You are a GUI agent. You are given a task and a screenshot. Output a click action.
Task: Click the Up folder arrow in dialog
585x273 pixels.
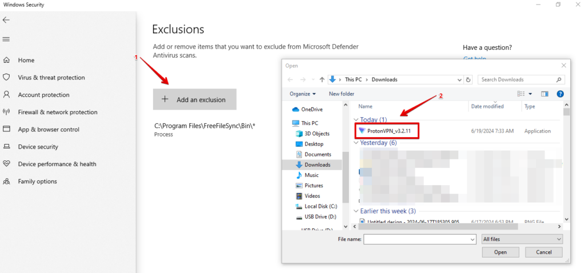click(322, 79)
